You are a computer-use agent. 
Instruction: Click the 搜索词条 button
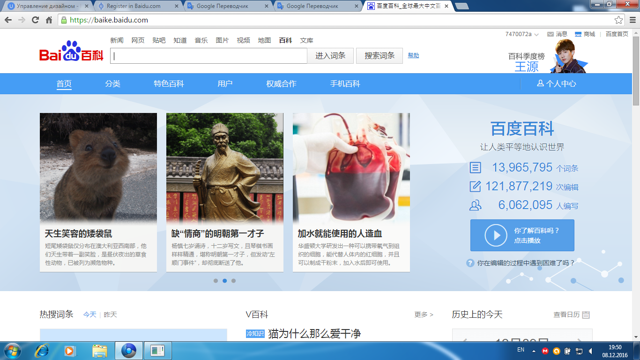click(380, 55)
